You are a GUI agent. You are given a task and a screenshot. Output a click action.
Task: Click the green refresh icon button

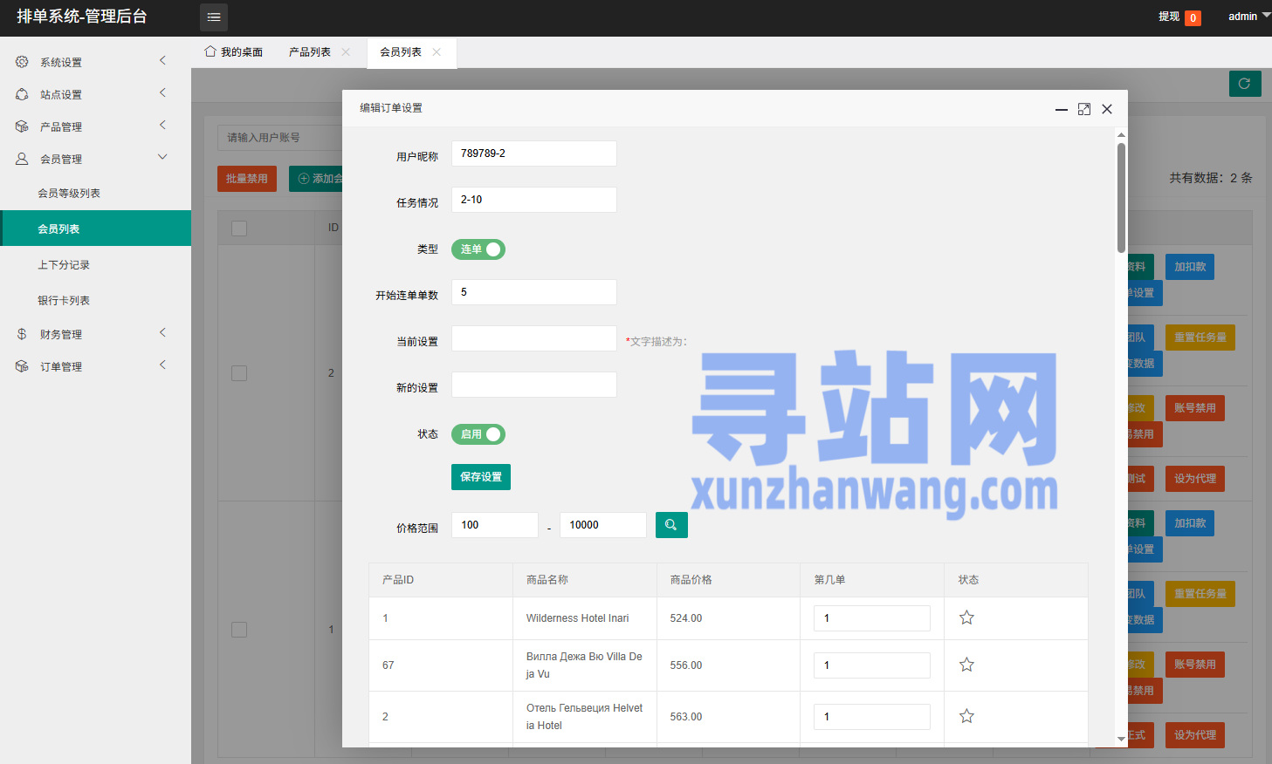click(1245, 84)
